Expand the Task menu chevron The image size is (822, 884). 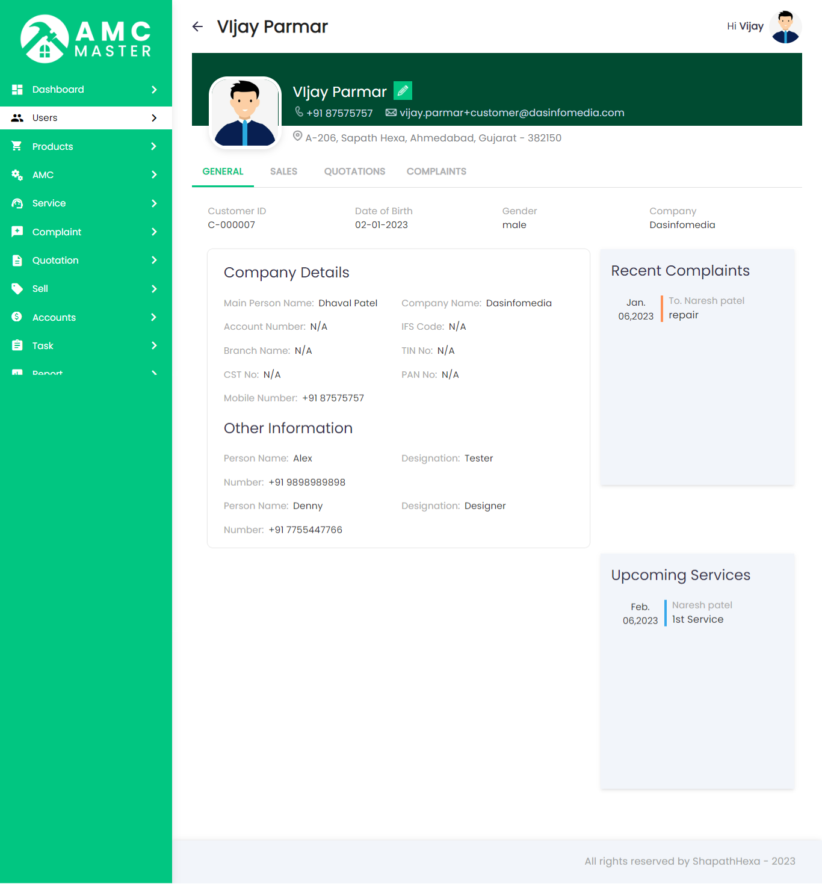[x=154, y=346]
